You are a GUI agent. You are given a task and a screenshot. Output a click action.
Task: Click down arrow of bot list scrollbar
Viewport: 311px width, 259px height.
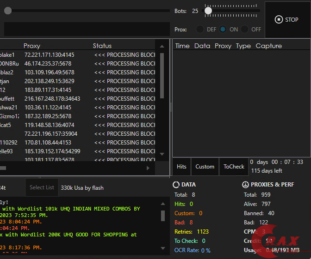[162, 154]
